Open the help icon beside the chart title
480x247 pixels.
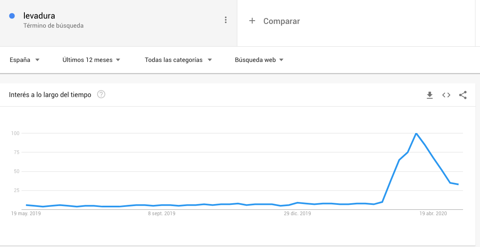(x=101, y=95)
